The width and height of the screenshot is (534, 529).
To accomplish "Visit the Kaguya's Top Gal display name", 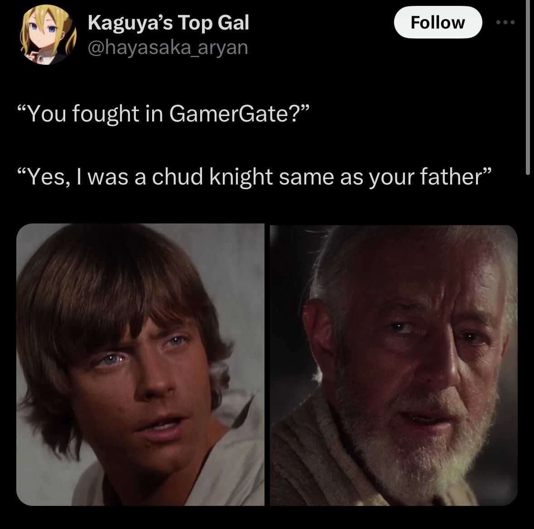I will tap(168, 23).
